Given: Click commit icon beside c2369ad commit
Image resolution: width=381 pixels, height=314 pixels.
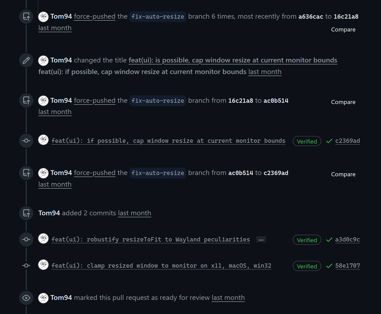Looking at the screenshot, I should (26, 141).
